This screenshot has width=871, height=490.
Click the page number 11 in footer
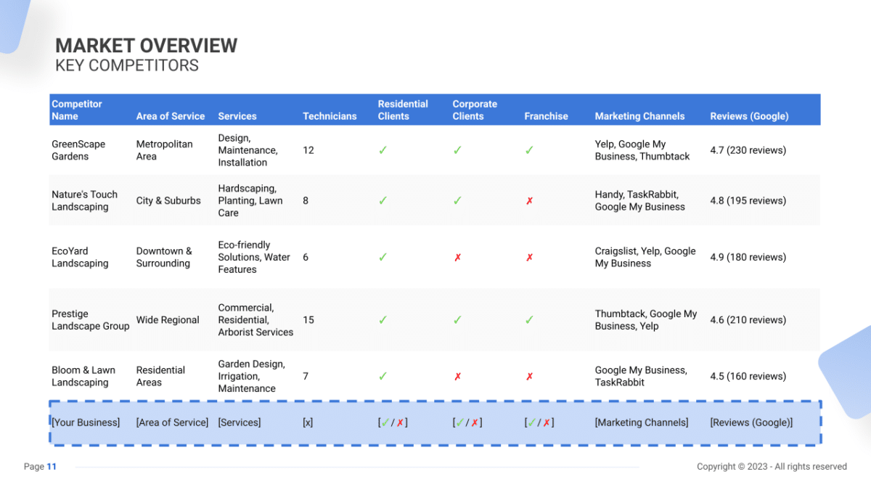pyautogui.click(x=52, y=467)
